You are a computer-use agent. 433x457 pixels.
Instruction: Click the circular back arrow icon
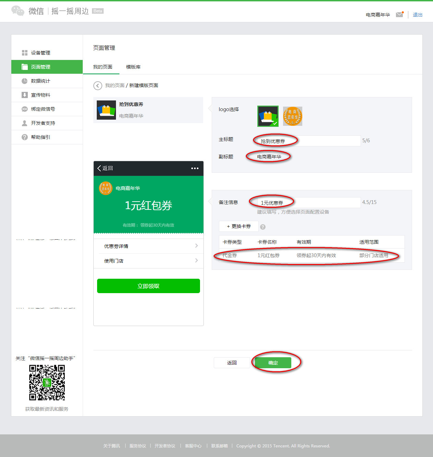[x=98, y=85]
